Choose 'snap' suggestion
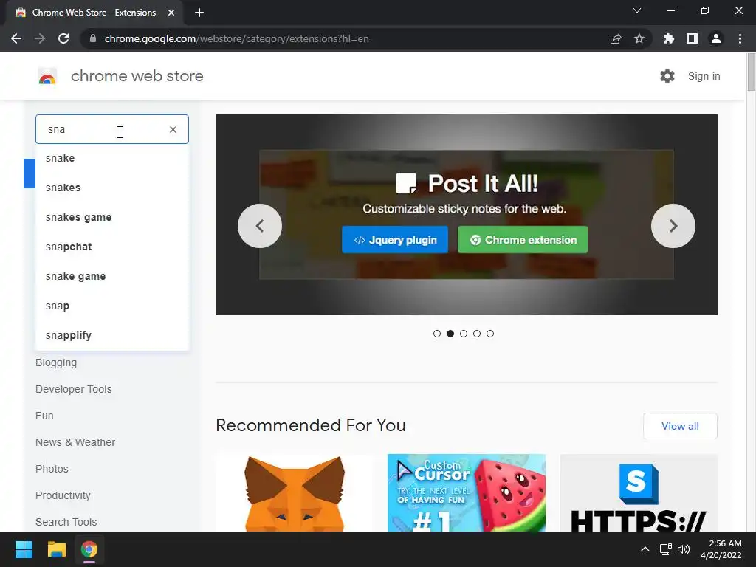 coord(112,306)
